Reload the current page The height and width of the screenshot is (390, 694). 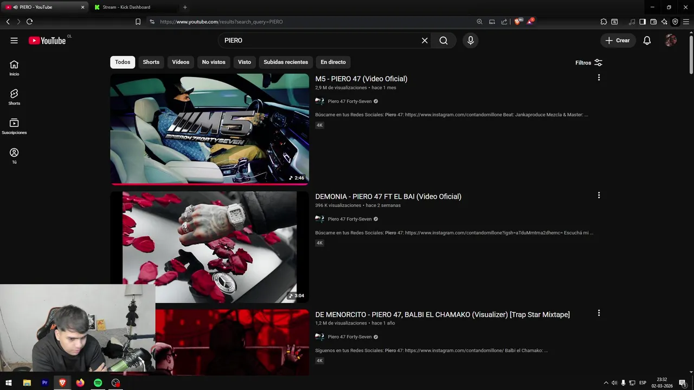tap(29, 22)
